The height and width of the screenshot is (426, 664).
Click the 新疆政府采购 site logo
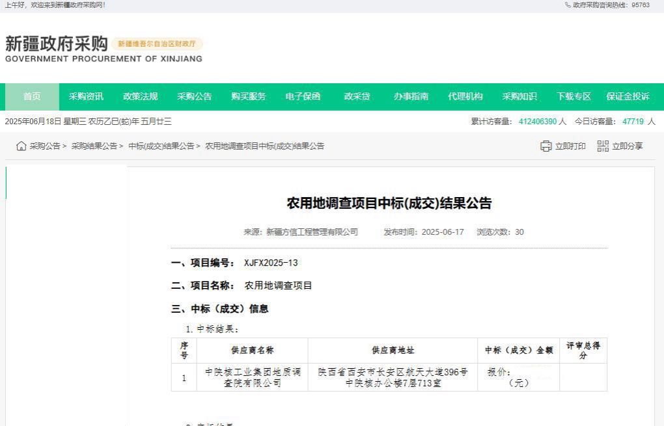pyautogui.click(x=56, y=44)
